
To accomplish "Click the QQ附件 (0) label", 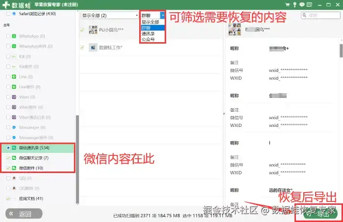I will tap(29, 188).
